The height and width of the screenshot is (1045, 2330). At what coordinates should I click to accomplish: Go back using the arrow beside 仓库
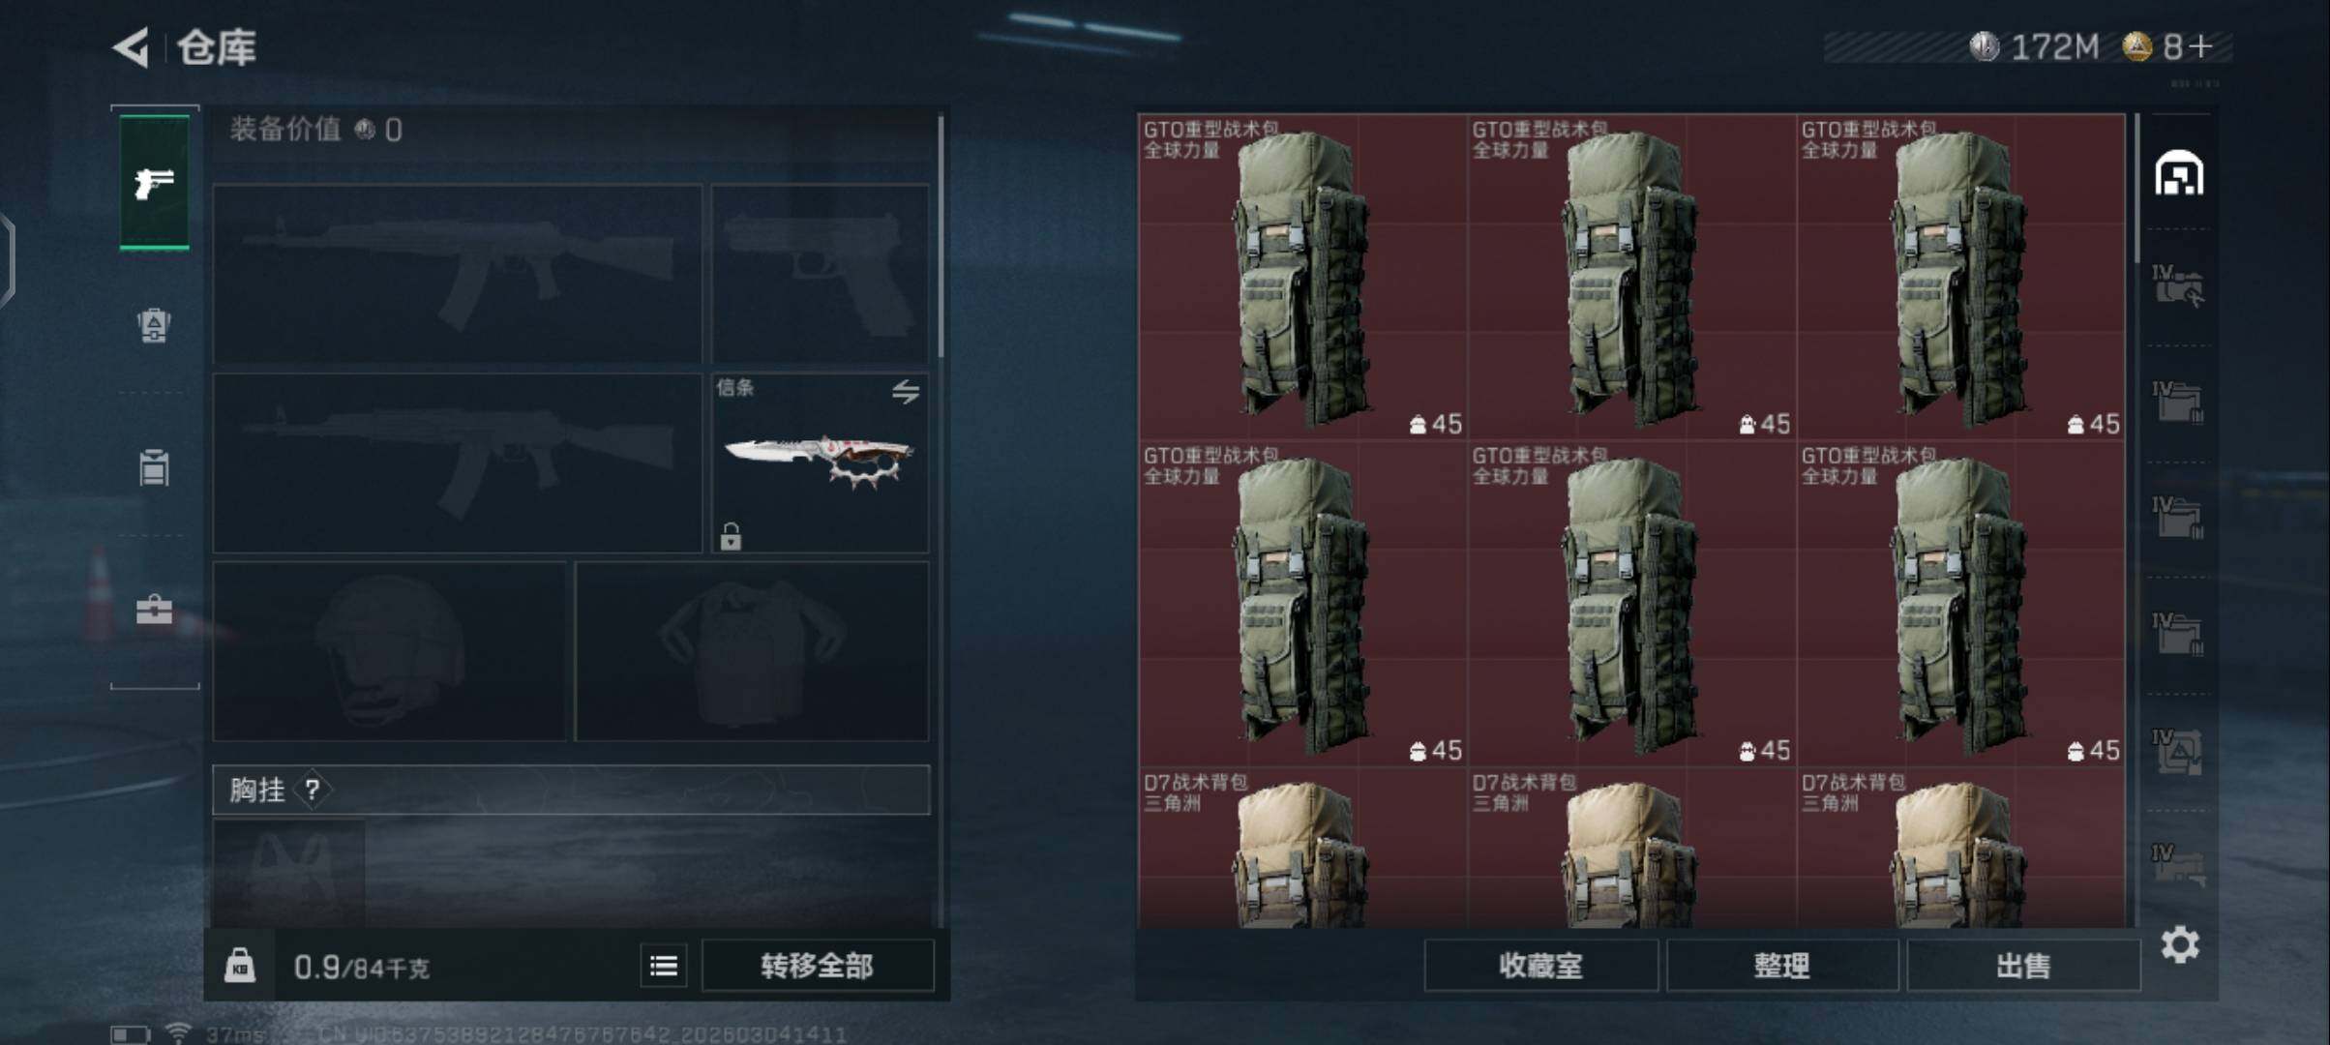click(132, 47)
